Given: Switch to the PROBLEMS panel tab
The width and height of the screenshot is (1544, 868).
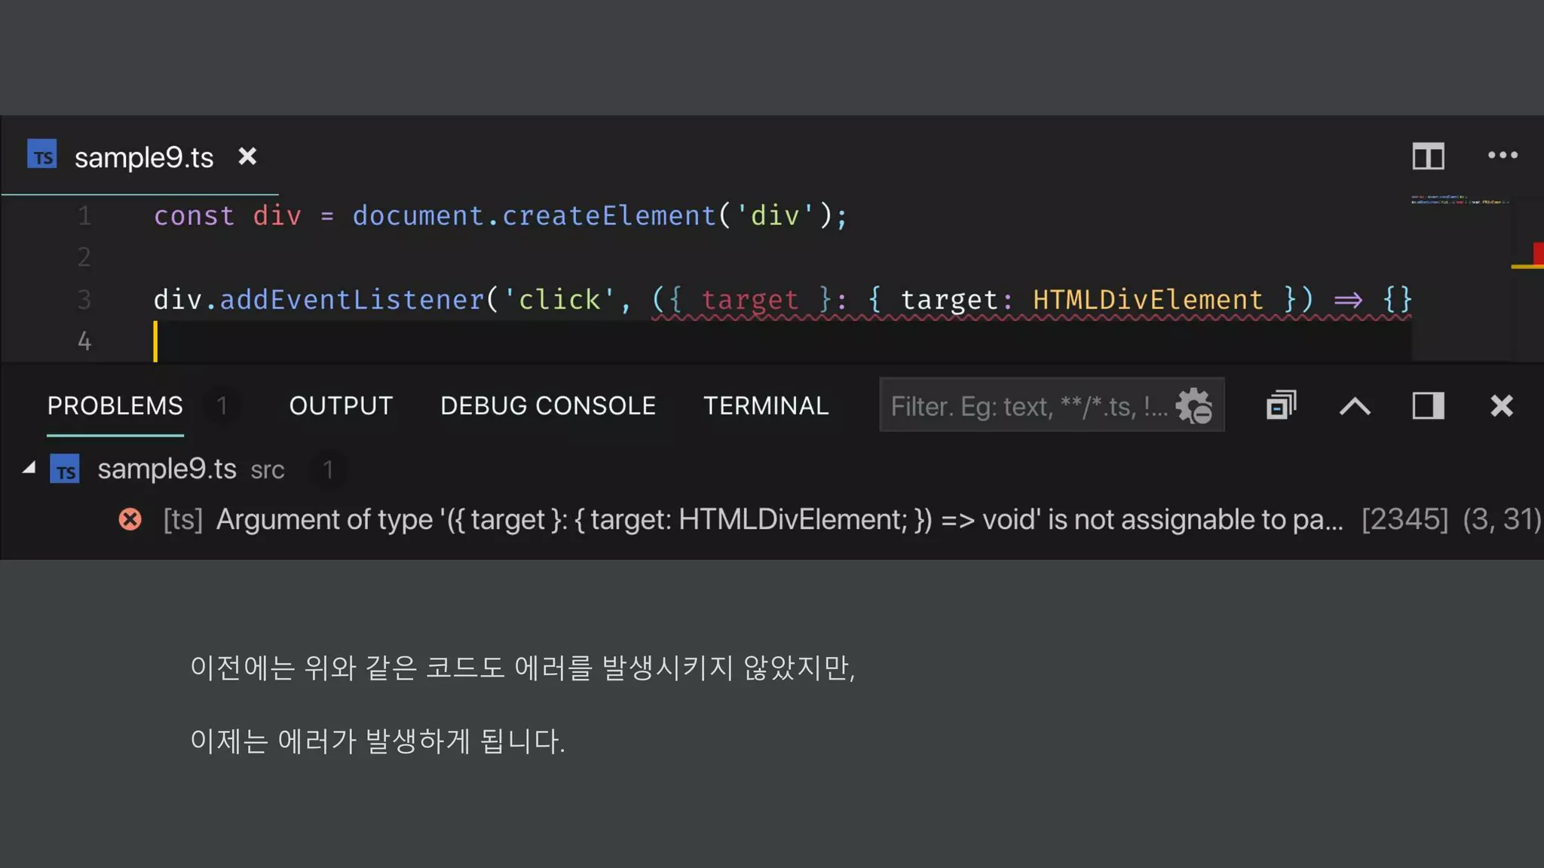Looking at the screenshot, I should (x=115, y=406).
